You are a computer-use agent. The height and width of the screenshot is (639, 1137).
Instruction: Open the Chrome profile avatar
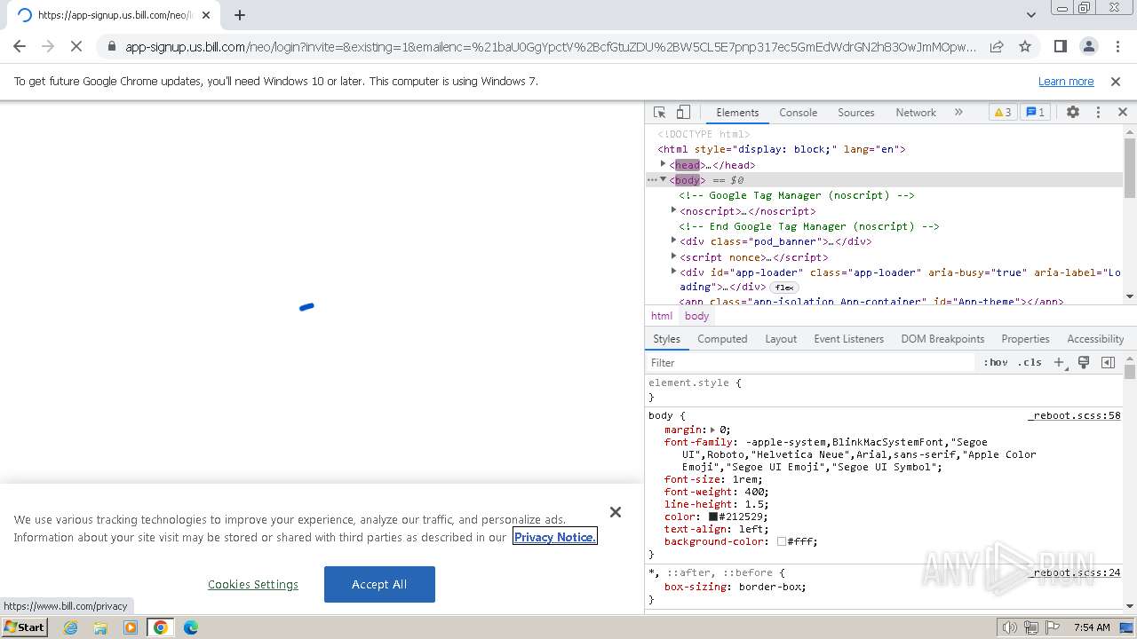tap(1088, 46)
